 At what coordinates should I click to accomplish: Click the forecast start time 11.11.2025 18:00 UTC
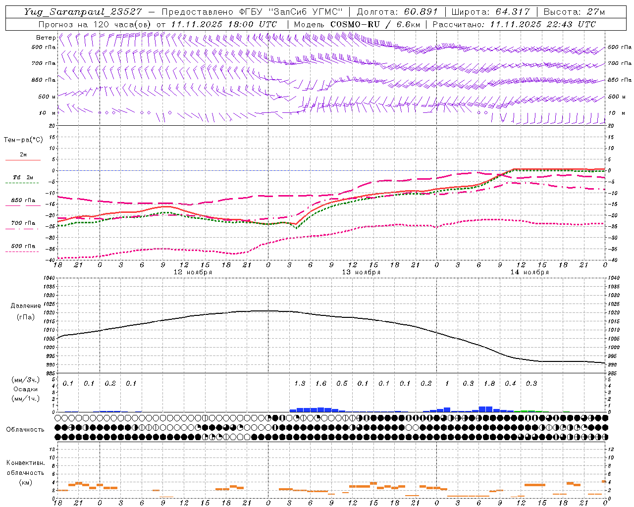click(x=224, y=24)
